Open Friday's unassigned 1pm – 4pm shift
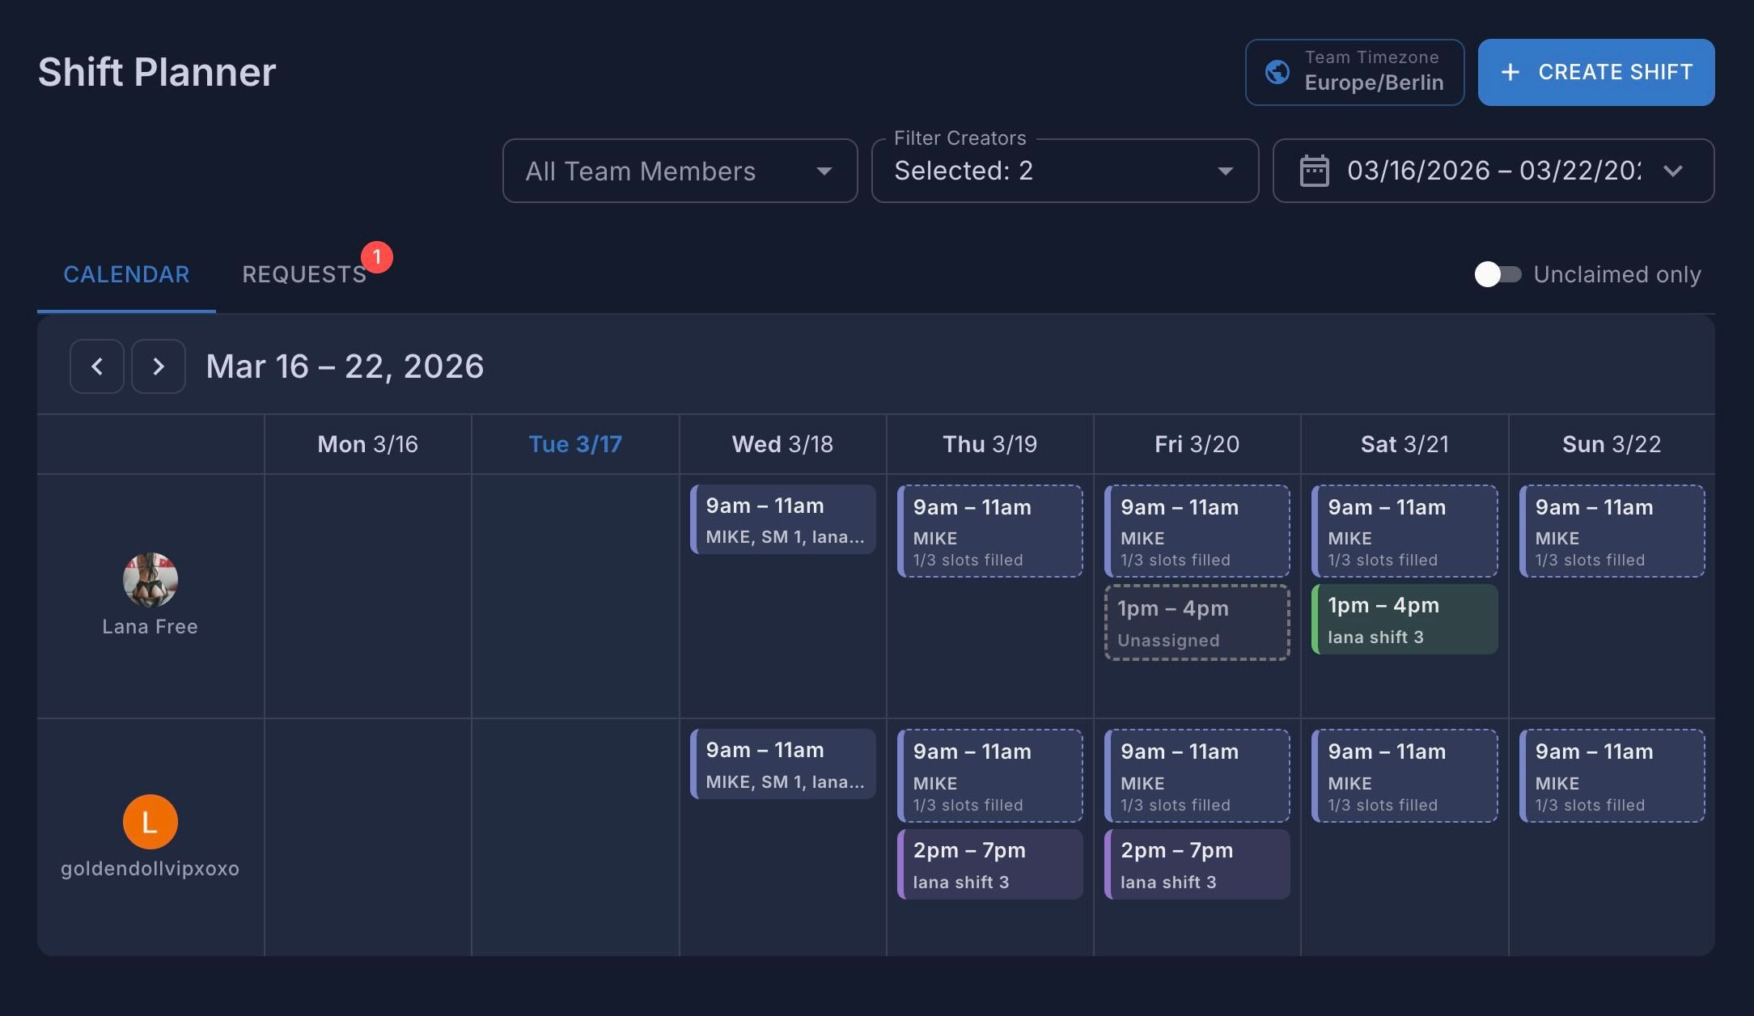1754x1016 pixels. (x=1197, y=623)
